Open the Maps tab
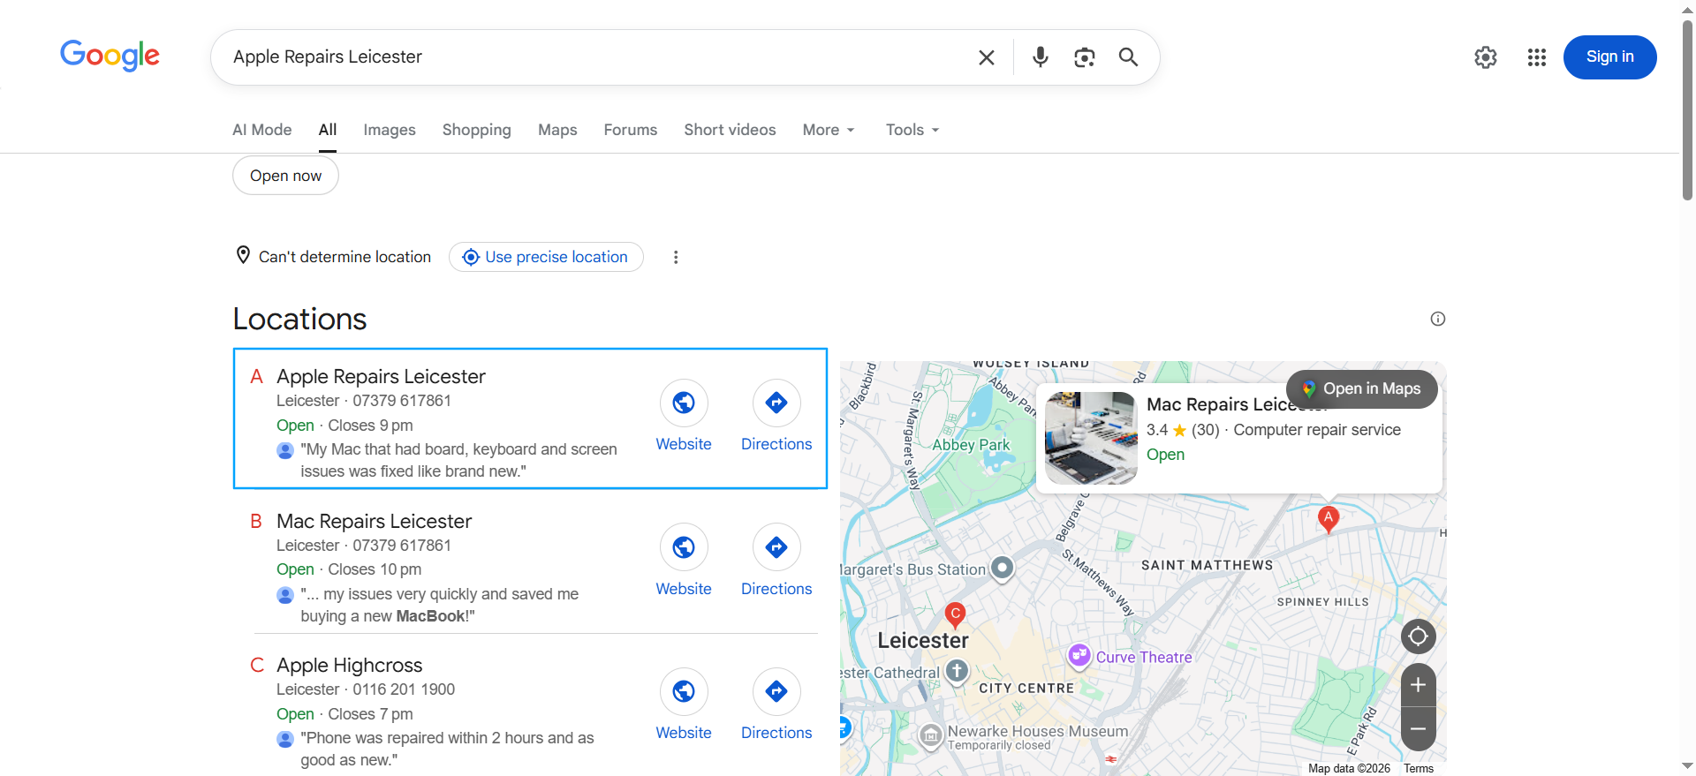Image resolution: width=1696 pixels, height=776 pixels. 557,130
